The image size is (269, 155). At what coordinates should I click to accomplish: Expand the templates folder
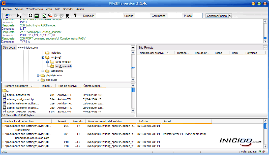[x=43, y=71]
